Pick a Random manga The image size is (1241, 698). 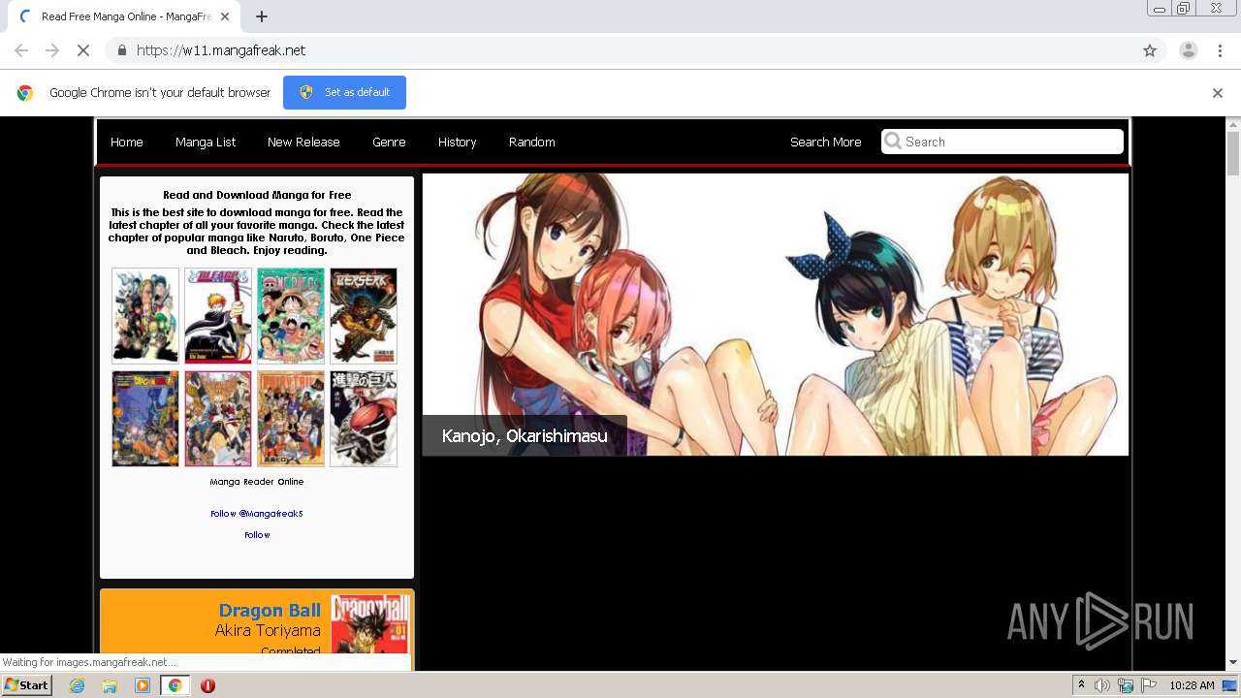tap(532, 142)
